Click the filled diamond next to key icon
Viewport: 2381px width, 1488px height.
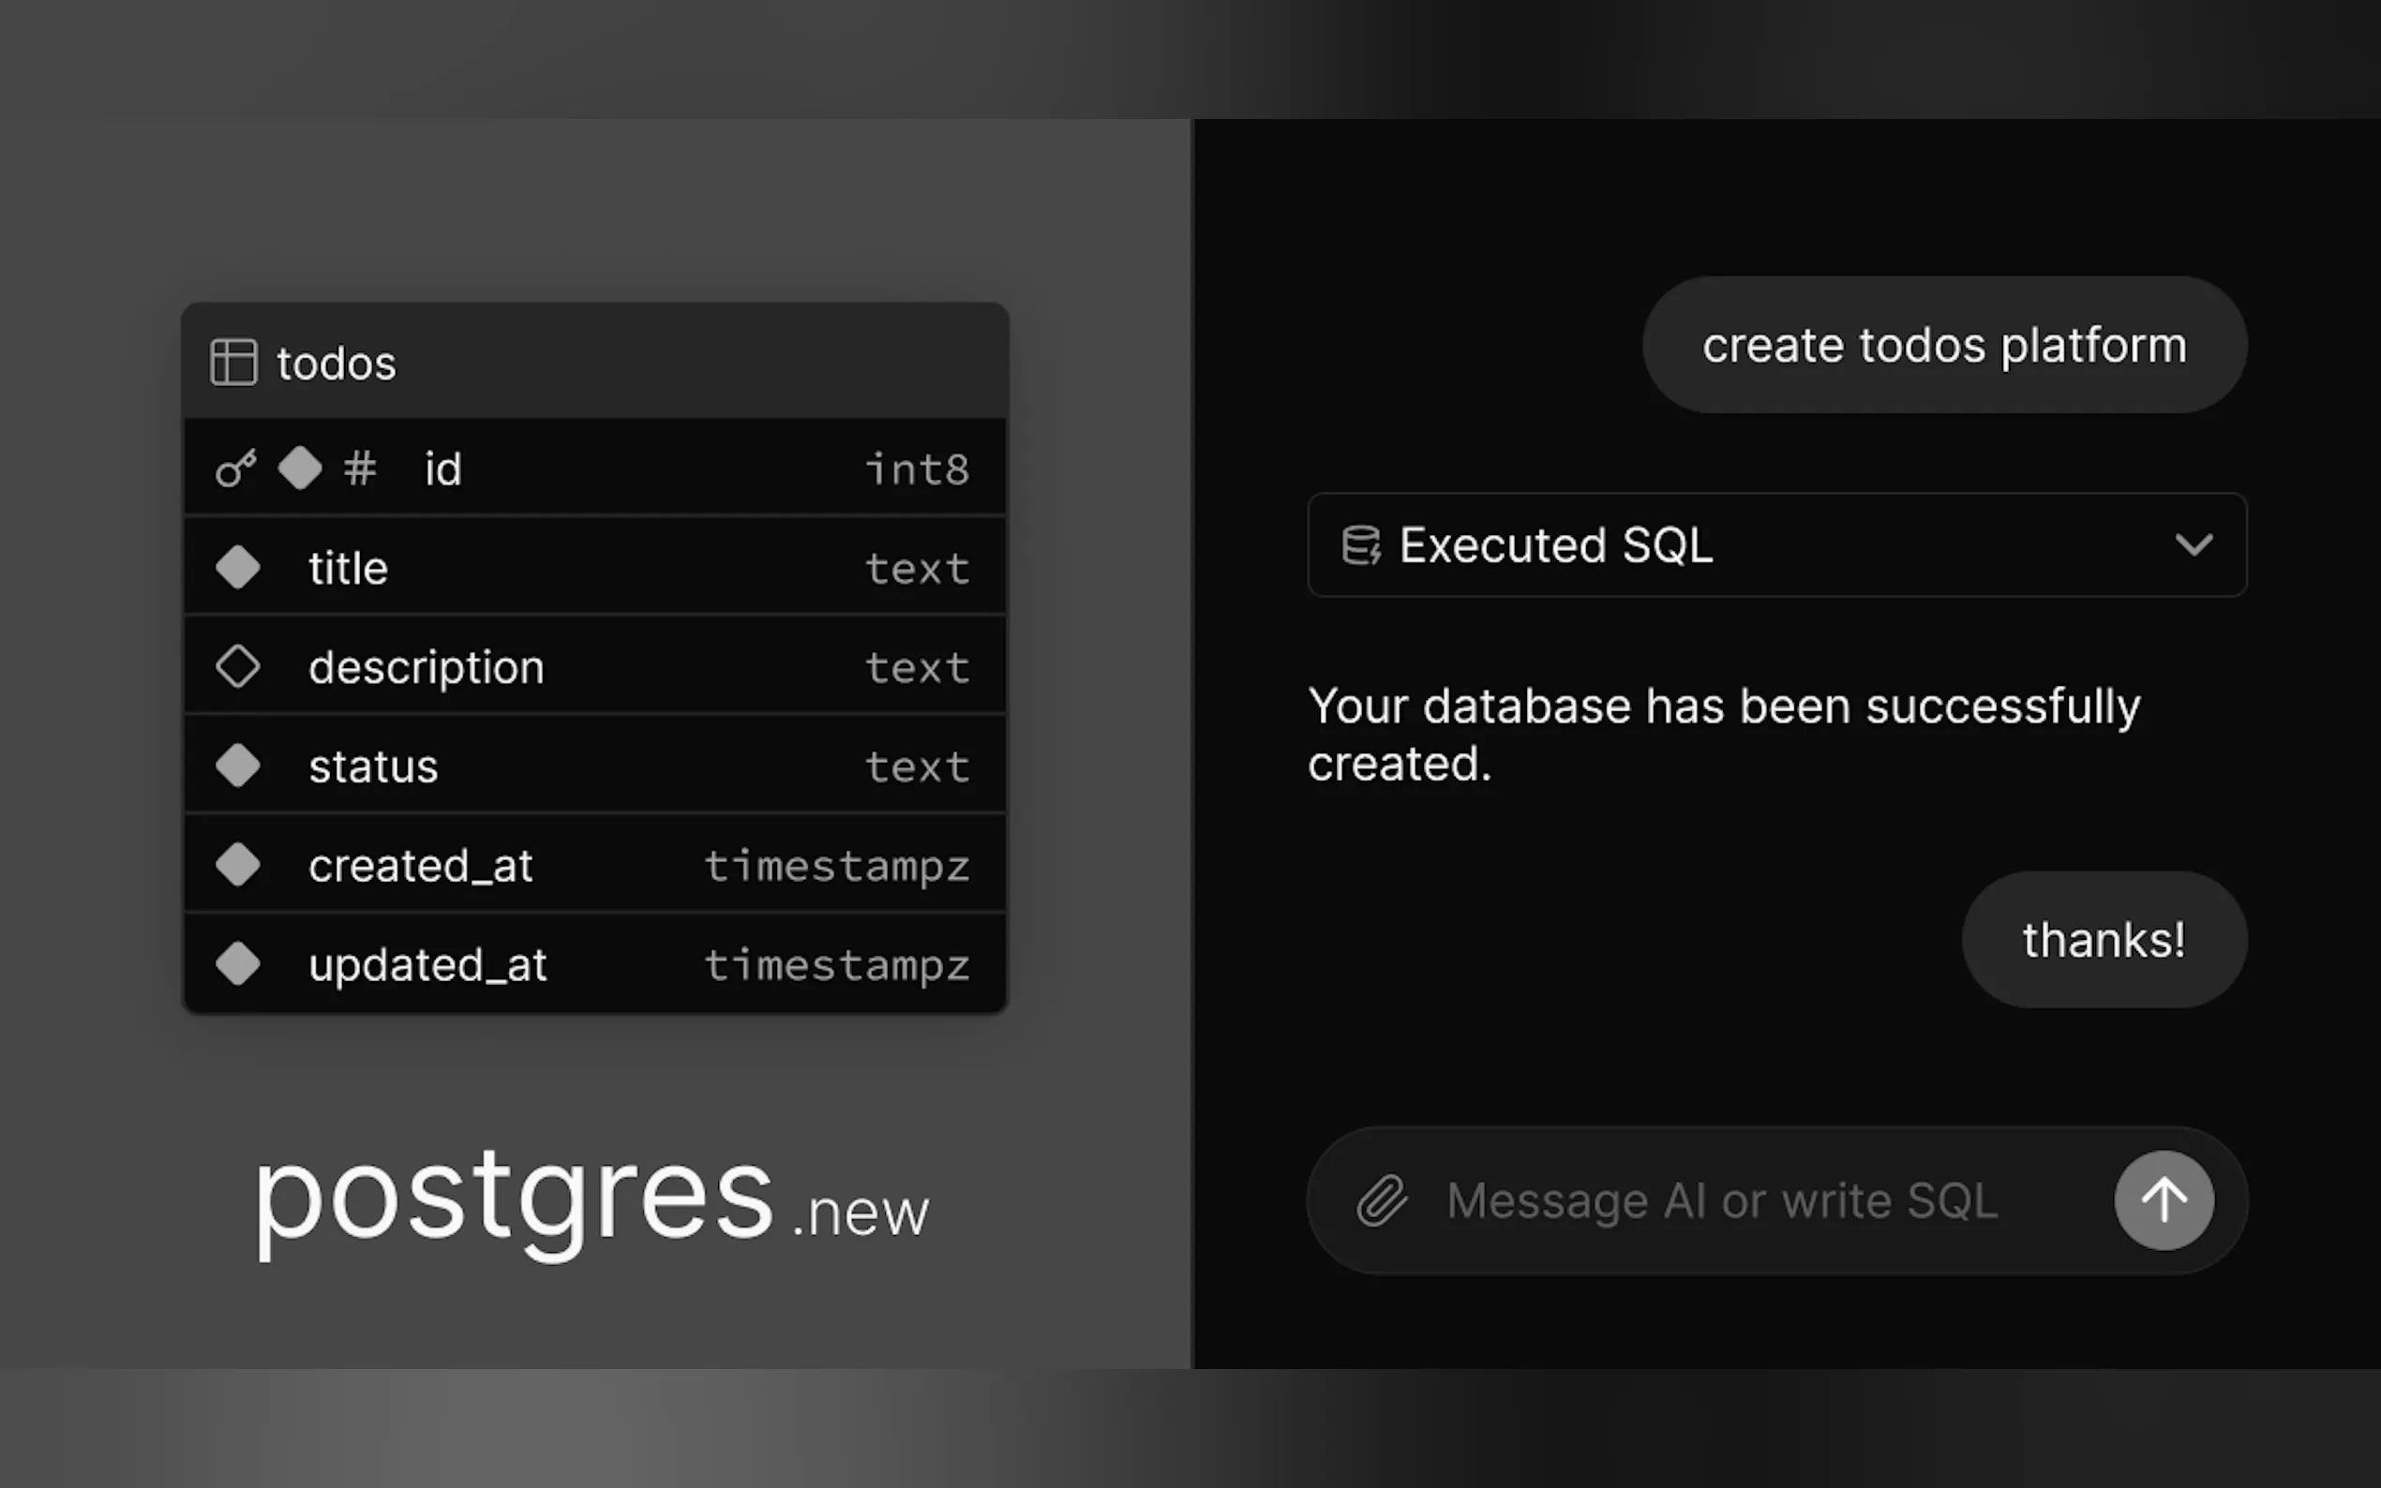point(299,469)
